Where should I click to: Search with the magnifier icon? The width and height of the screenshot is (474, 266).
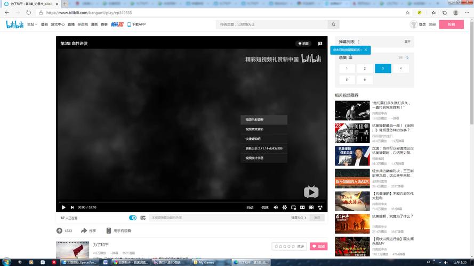pos(334,24)
